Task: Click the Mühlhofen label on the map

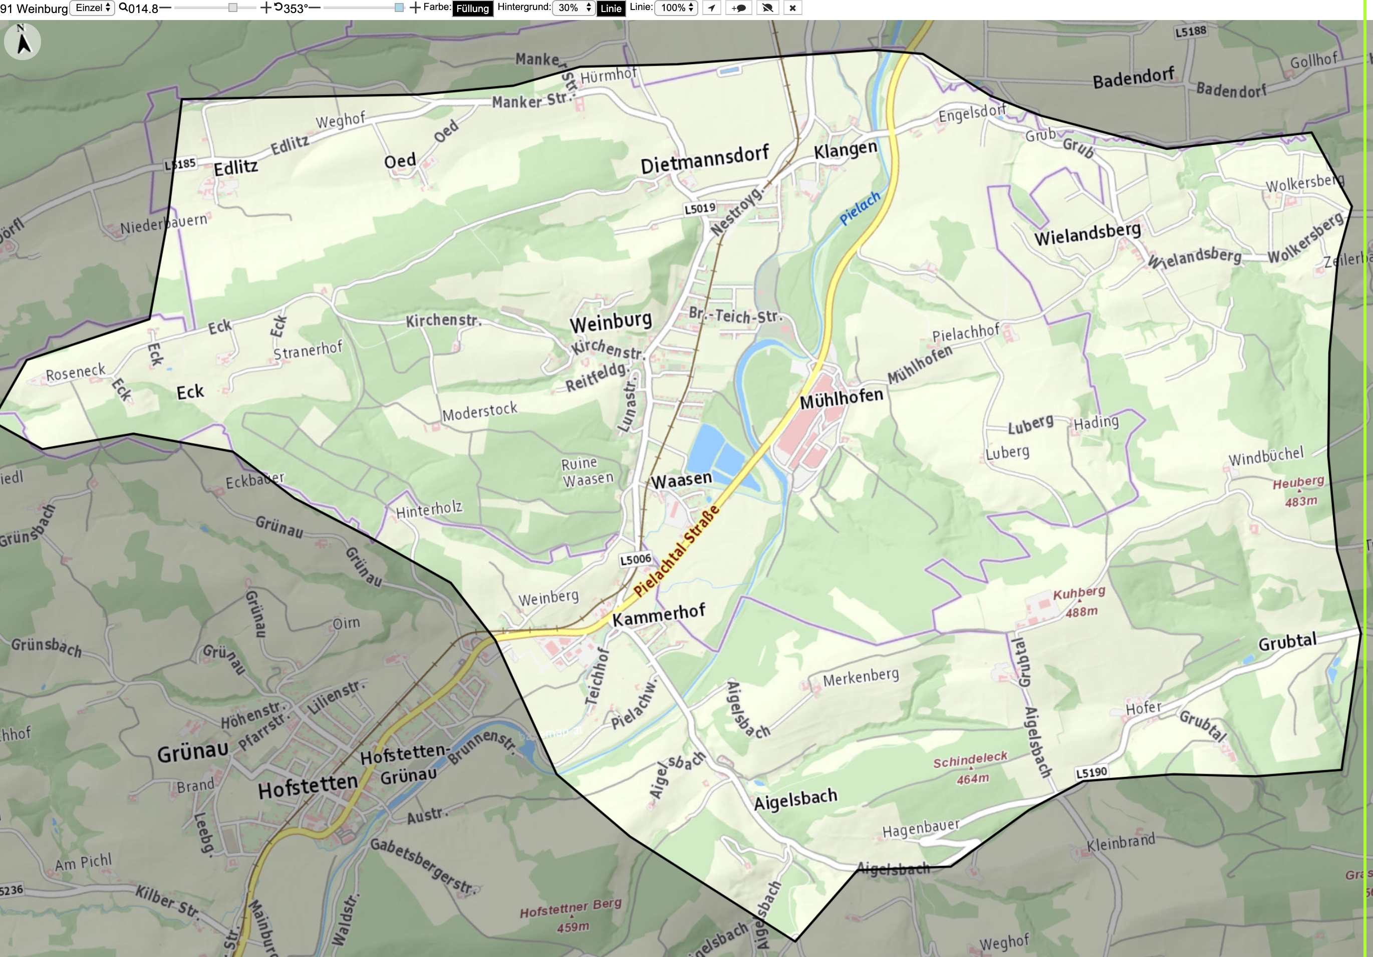Action: pos(842,398)
